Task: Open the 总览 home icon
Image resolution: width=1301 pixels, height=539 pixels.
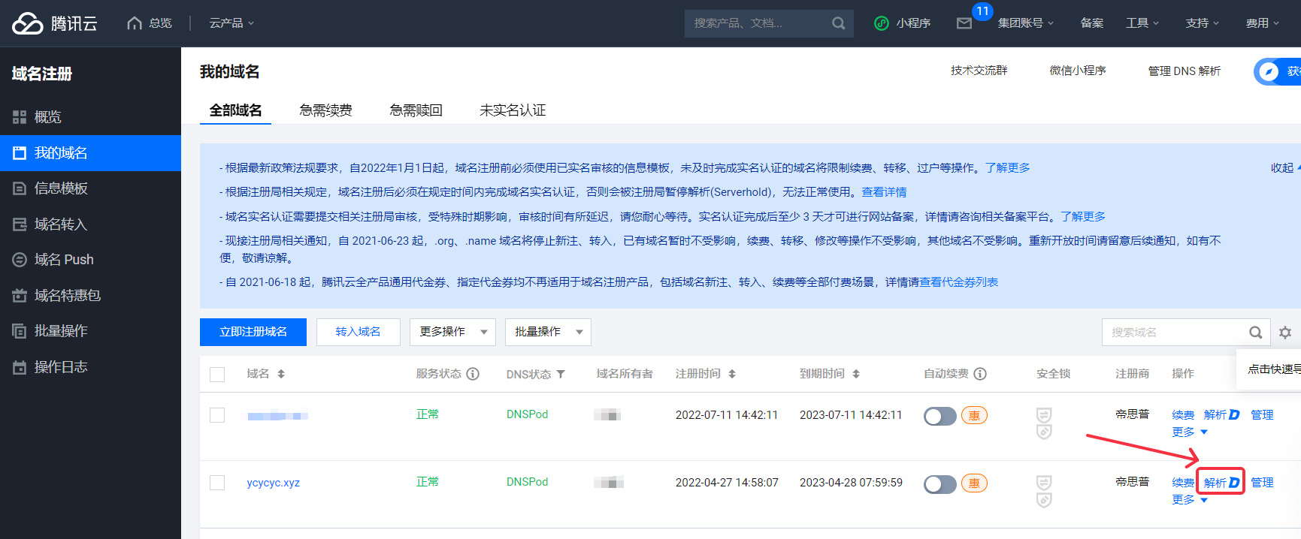Action: (x=134, y=23)
